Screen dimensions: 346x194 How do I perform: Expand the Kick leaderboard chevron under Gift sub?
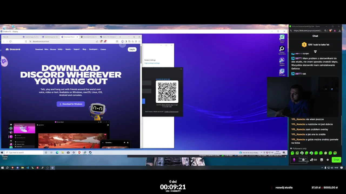(315, 51)
